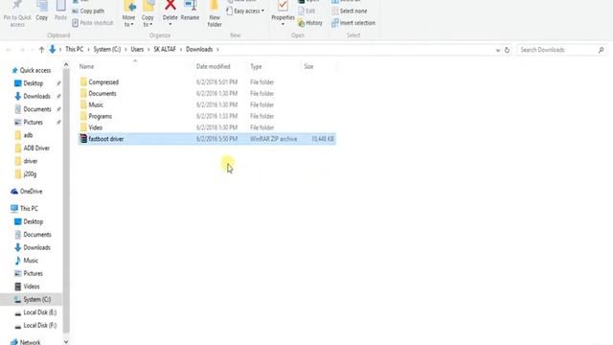
Task: Click SK ALTAF breadcrumb in address bar
Action: [165, 49]
